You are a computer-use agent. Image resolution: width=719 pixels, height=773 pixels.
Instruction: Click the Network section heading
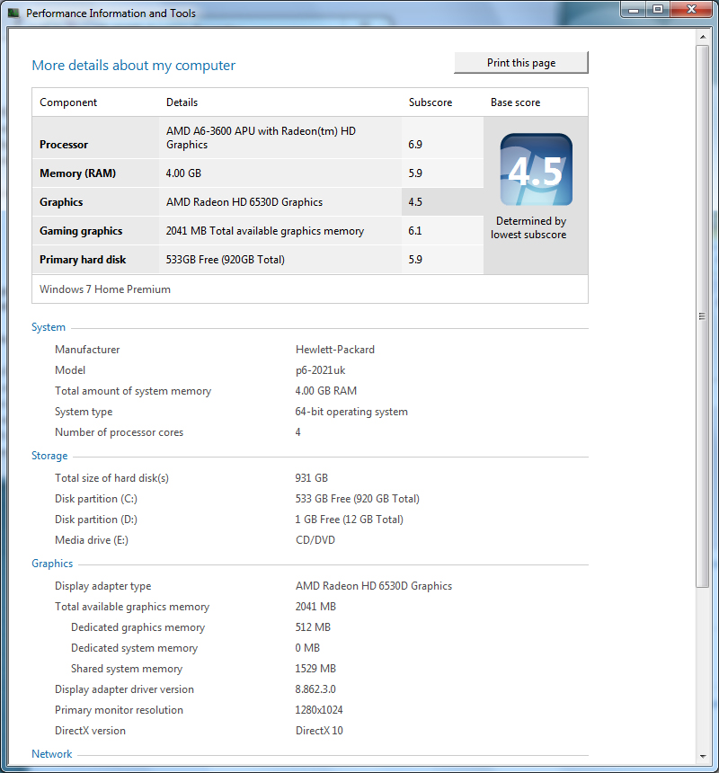(x=52, y=754)
